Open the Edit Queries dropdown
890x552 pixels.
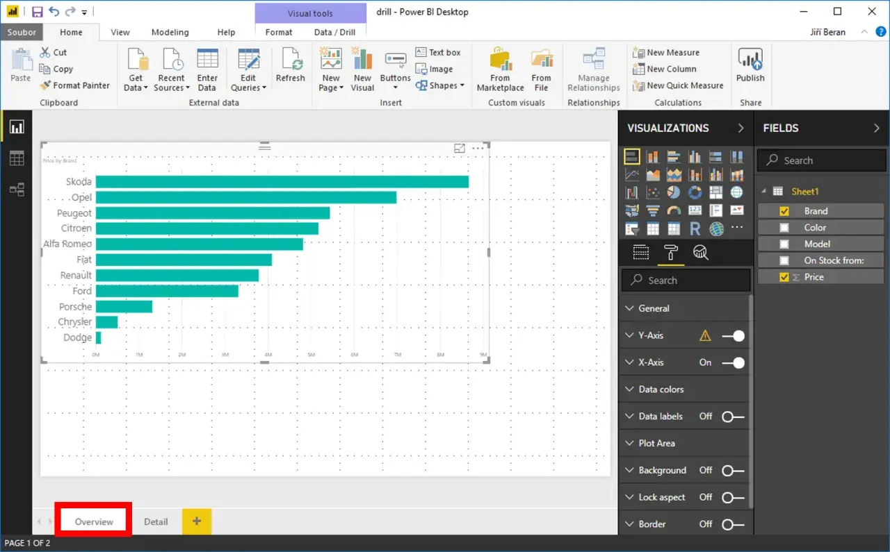[x=249, y=69]
